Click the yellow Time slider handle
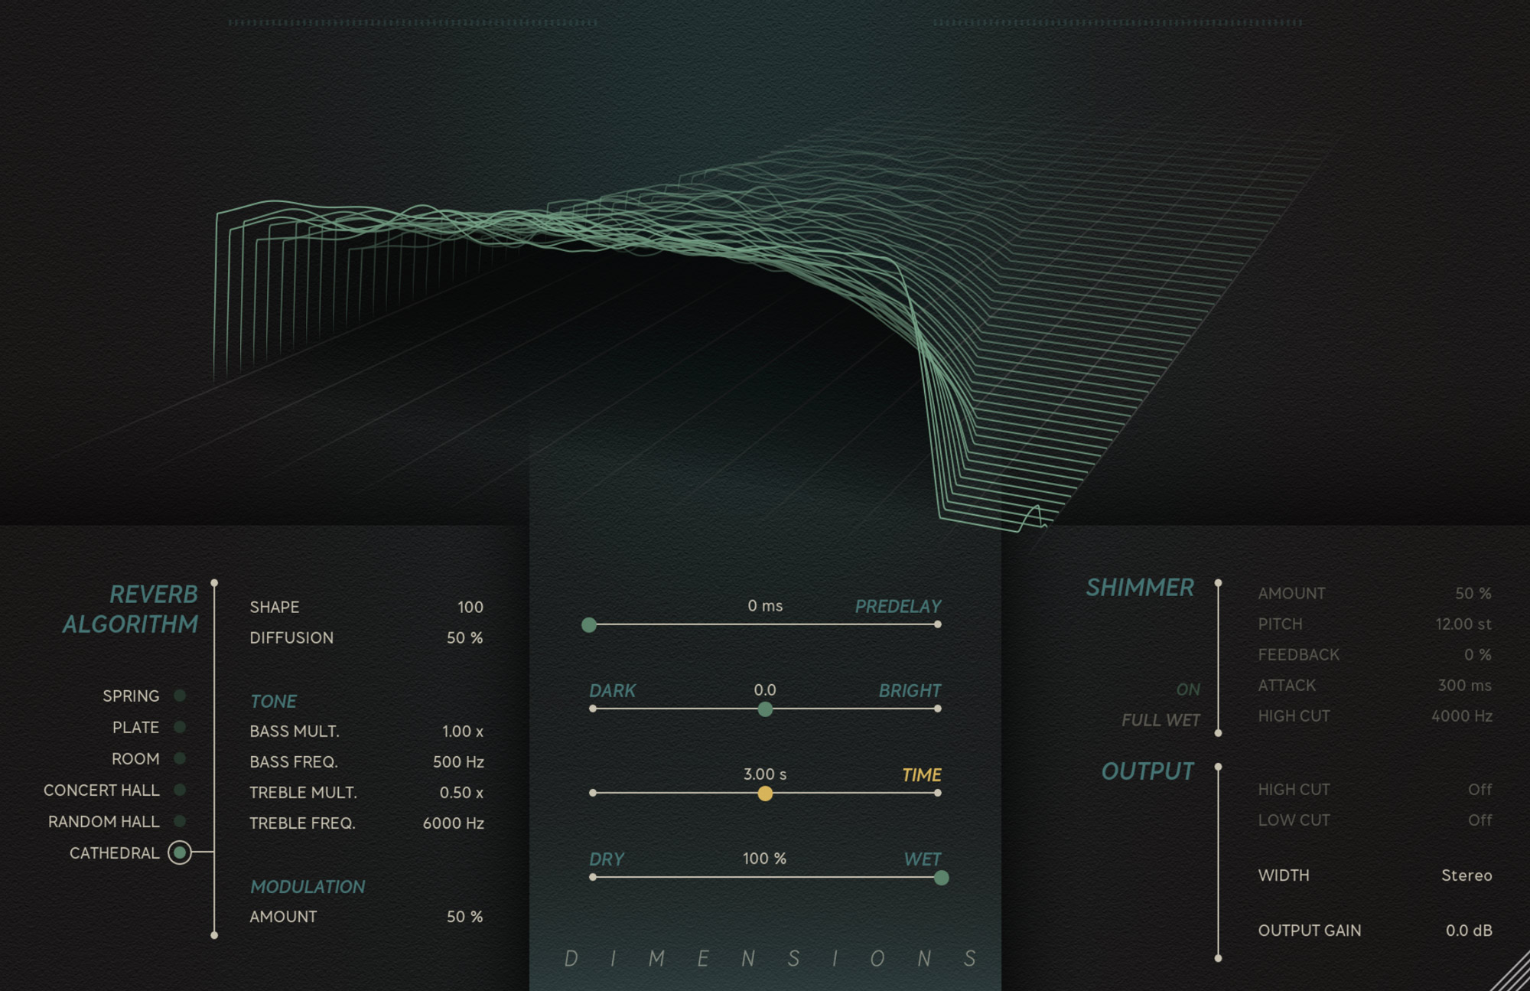 click(764, 794)
